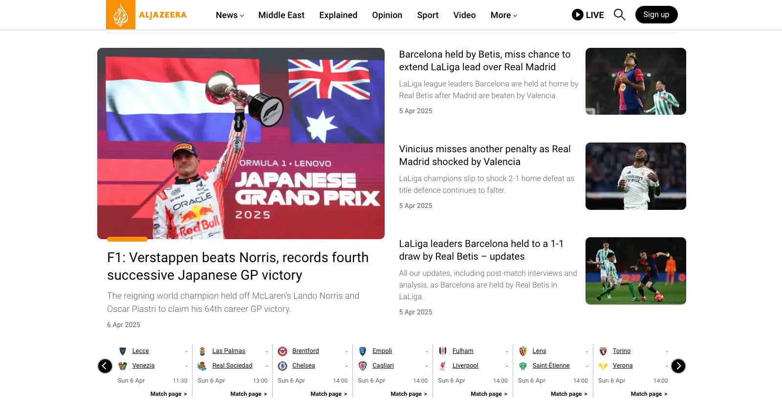Click the Liverpool club crest
Image resolution: width=782 pixels, height=410 pixels.
tap(443, 366)
